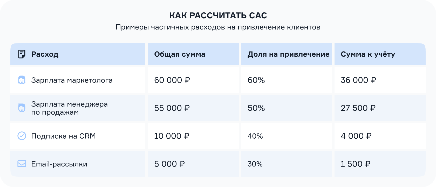Click the document icon beside Расход header
Screen dimensions: 436x187
click(22, 54)
